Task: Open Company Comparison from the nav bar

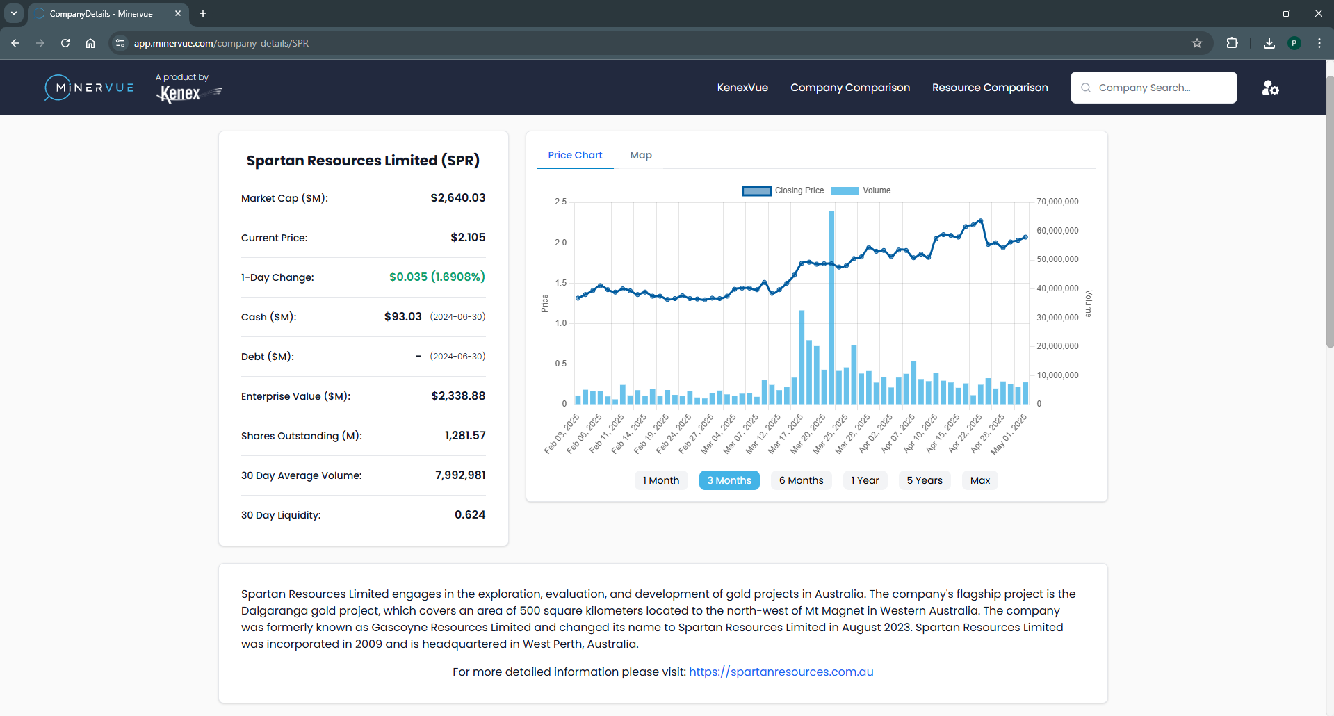Action: [849, 88]
